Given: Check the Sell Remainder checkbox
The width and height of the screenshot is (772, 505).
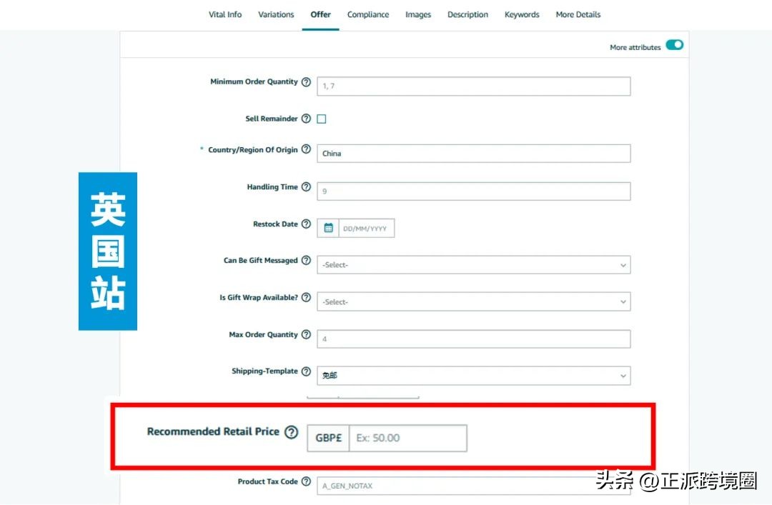Looking at the screenshot, I should click(321, 119).
